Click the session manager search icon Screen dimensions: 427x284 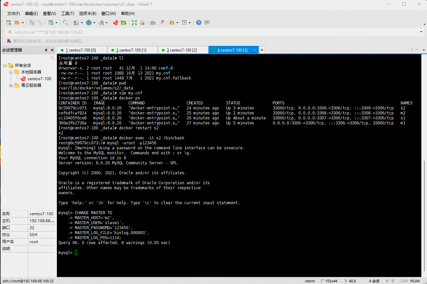(x=53, y=58)
